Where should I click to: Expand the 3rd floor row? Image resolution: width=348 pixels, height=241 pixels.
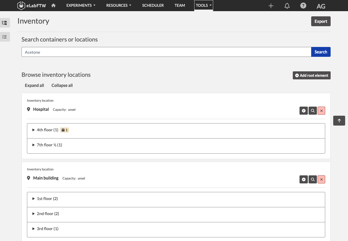click(176, 230)
